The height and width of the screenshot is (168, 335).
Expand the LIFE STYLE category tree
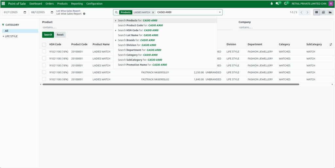click(3, 36)
